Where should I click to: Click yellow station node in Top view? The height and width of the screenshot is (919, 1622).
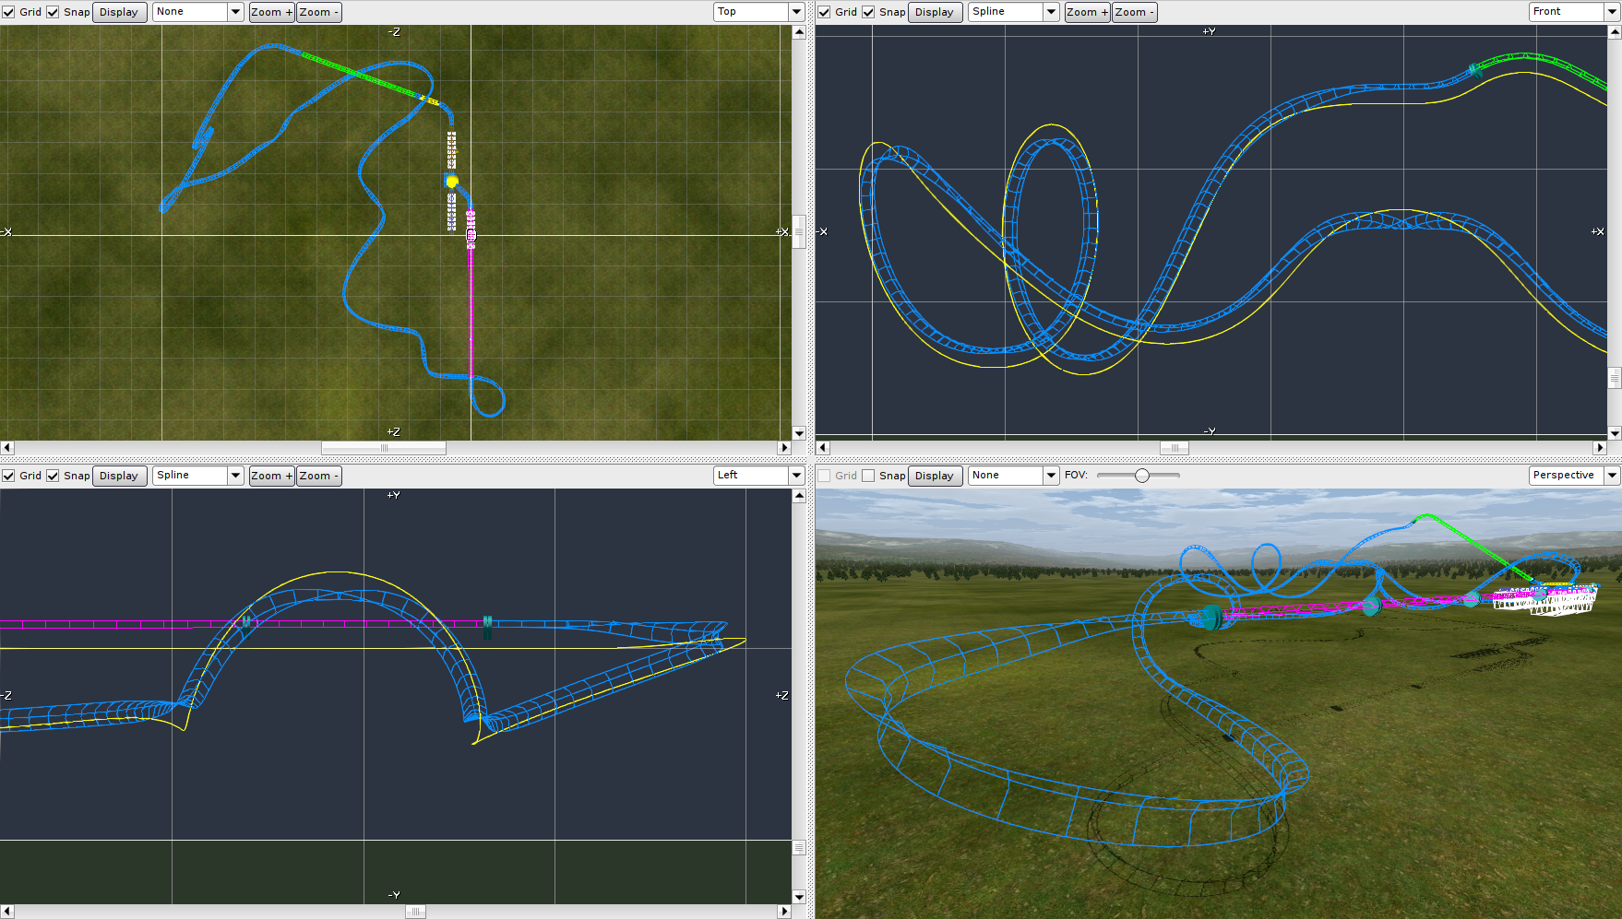(451, 182)
